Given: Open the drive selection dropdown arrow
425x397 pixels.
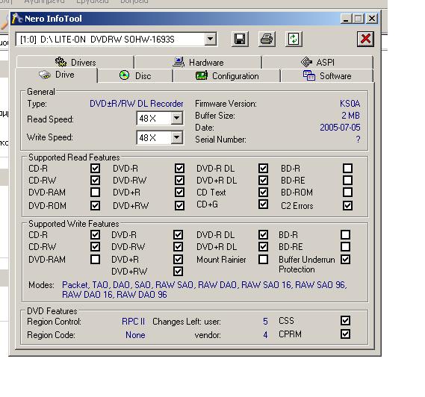Looking at the screenshot, I should [x=211, y=39].
